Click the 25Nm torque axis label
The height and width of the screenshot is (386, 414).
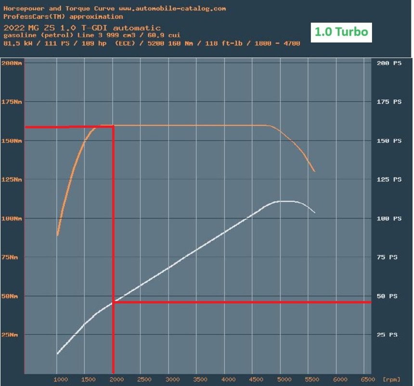tap(10, 335)
